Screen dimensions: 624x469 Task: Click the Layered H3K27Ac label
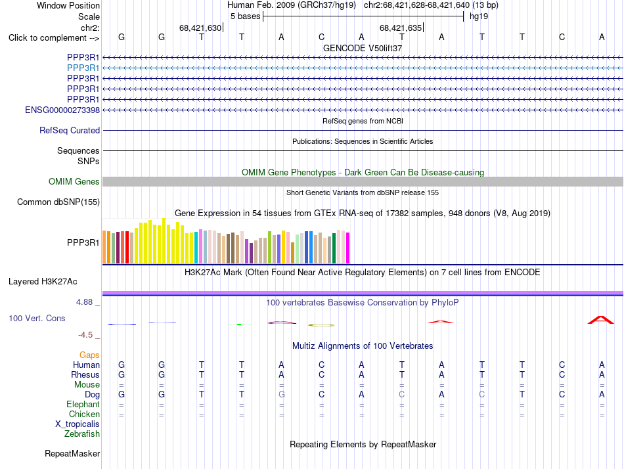(43, 282)
